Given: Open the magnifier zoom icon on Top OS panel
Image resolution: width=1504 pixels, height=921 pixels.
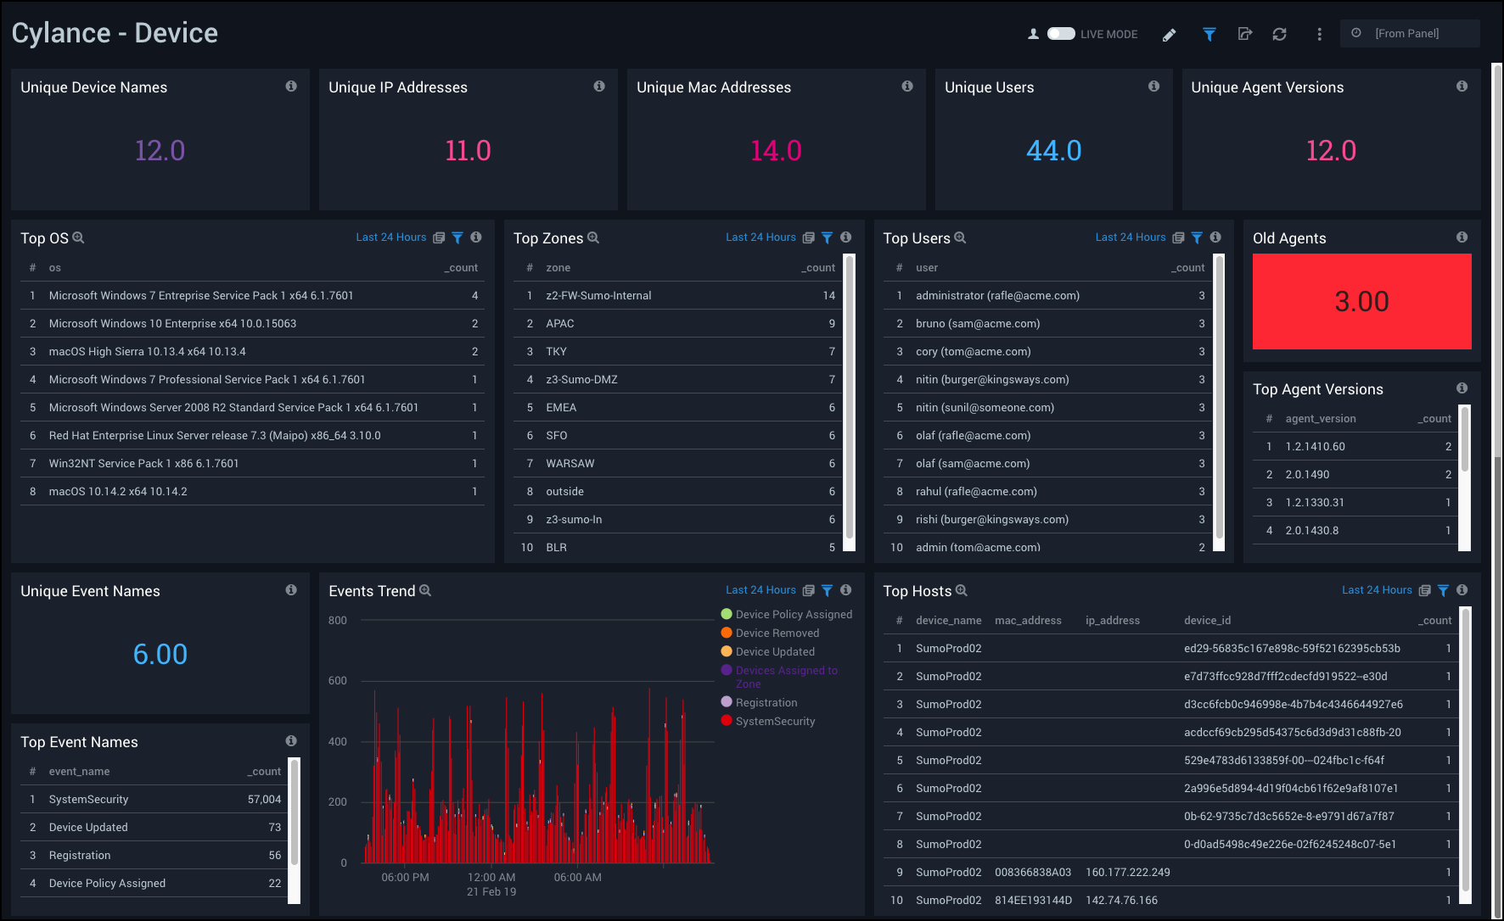Looking at the screenshot, I should 77,238.
